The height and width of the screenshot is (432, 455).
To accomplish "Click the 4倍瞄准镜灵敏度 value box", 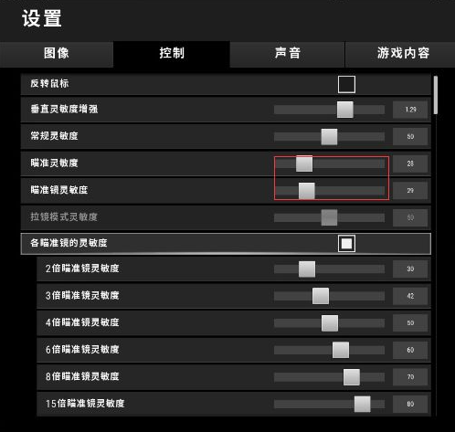I will tap(410, 323).
